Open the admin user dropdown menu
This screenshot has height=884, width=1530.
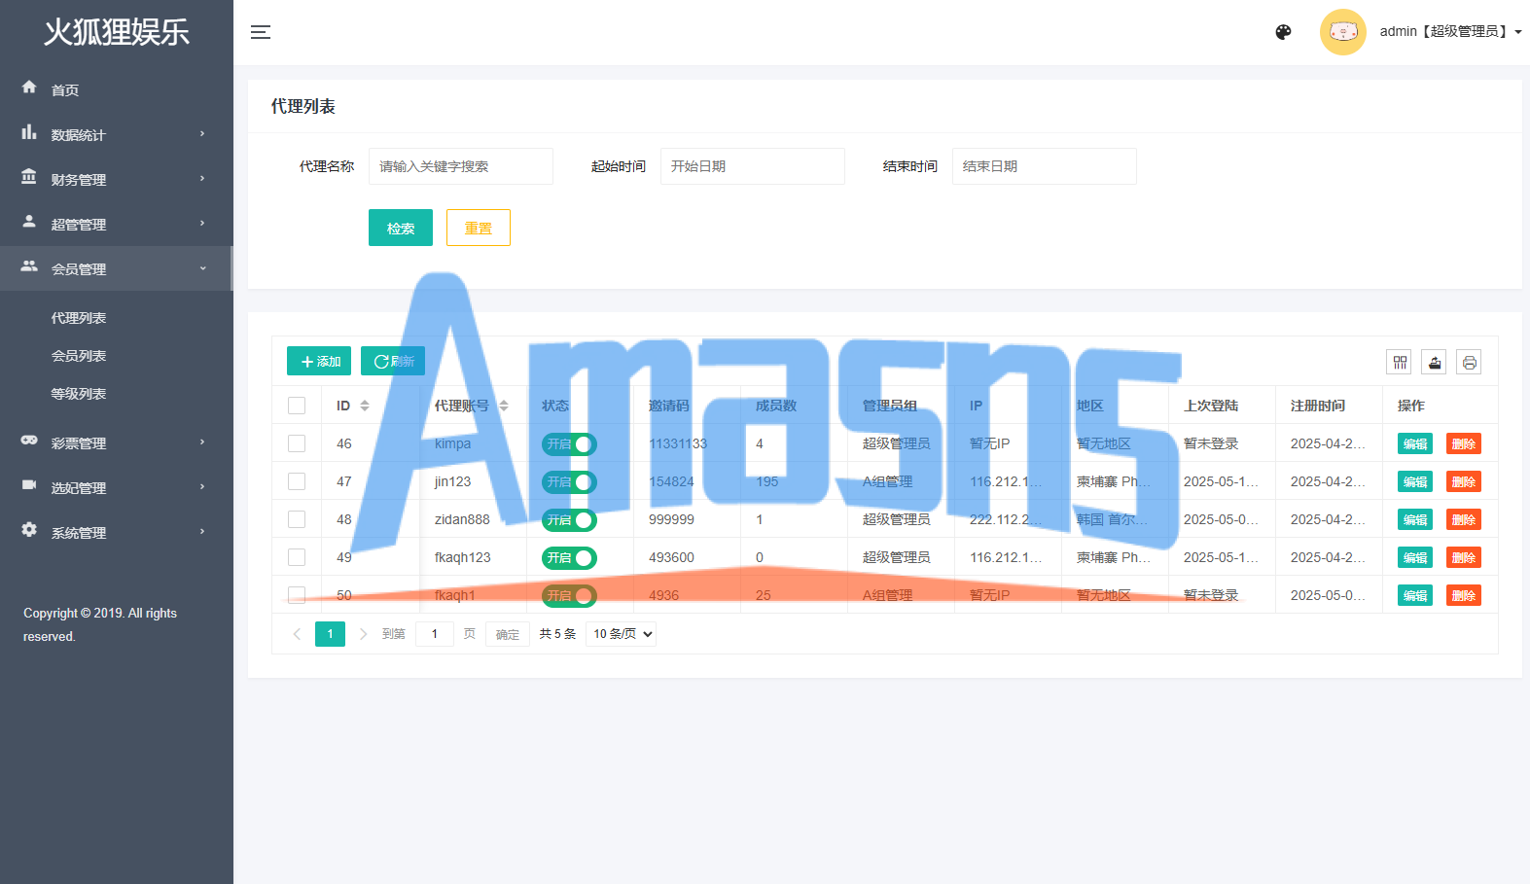tap(1450, 32)
